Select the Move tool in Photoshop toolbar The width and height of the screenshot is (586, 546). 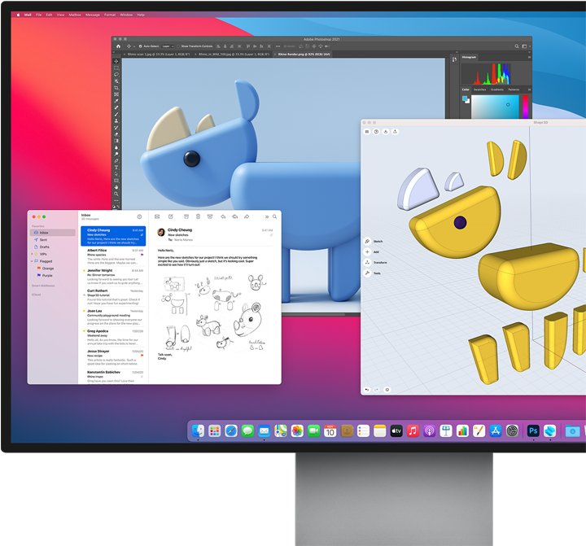(116, 61)
